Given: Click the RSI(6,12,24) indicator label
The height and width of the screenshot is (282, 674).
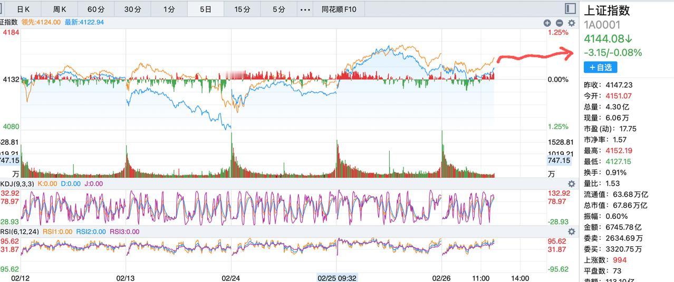Looking at the screenshot, I should [x=20, y=231].
